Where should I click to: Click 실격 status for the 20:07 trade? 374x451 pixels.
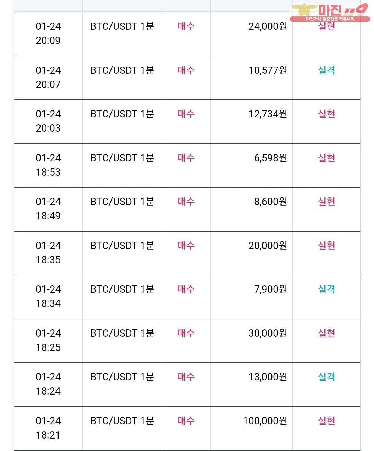(x=326, y=70)
